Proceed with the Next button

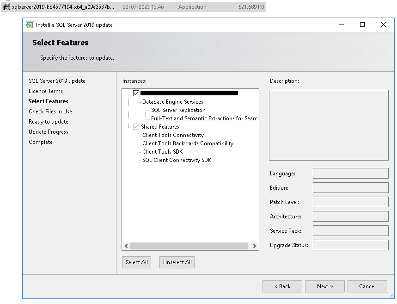pyautogui.click(x=325, y=286)
